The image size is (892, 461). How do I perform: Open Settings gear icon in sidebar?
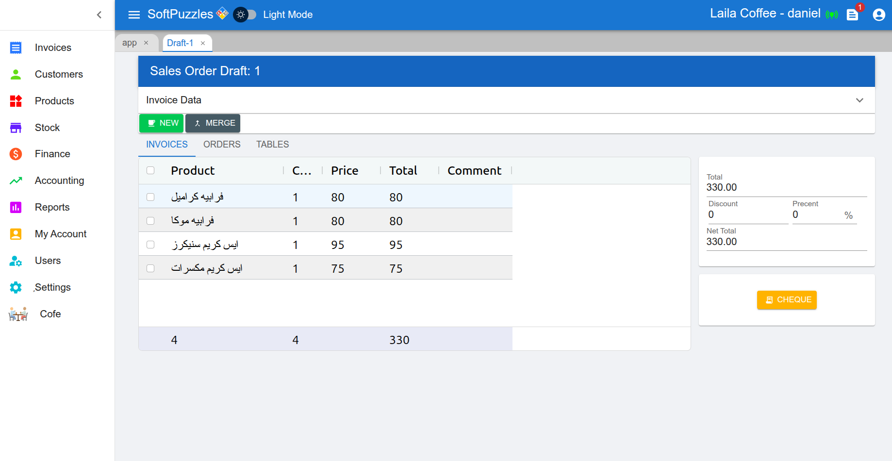pyautogui.click(x=16, y=287)
